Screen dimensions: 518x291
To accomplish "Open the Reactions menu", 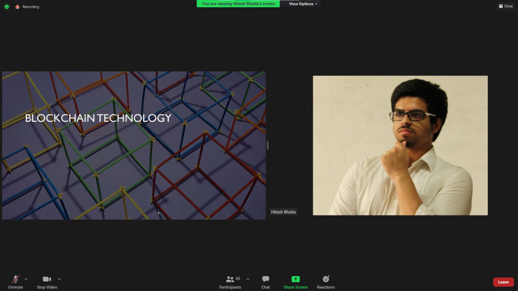I will 326,282.
